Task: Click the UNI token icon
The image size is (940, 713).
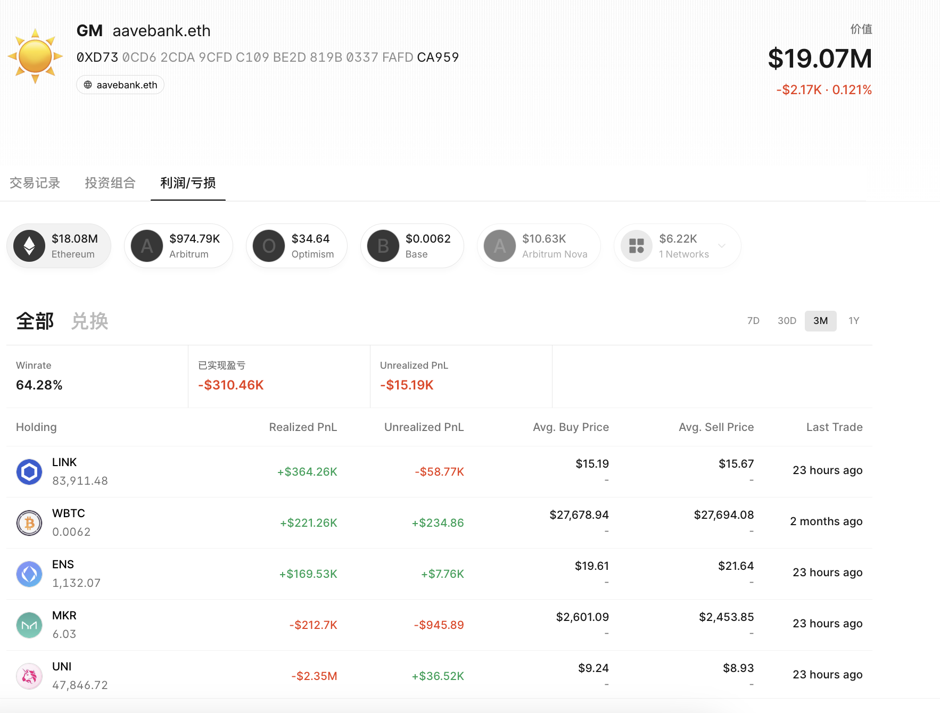Action: click(x=29, y=676)
